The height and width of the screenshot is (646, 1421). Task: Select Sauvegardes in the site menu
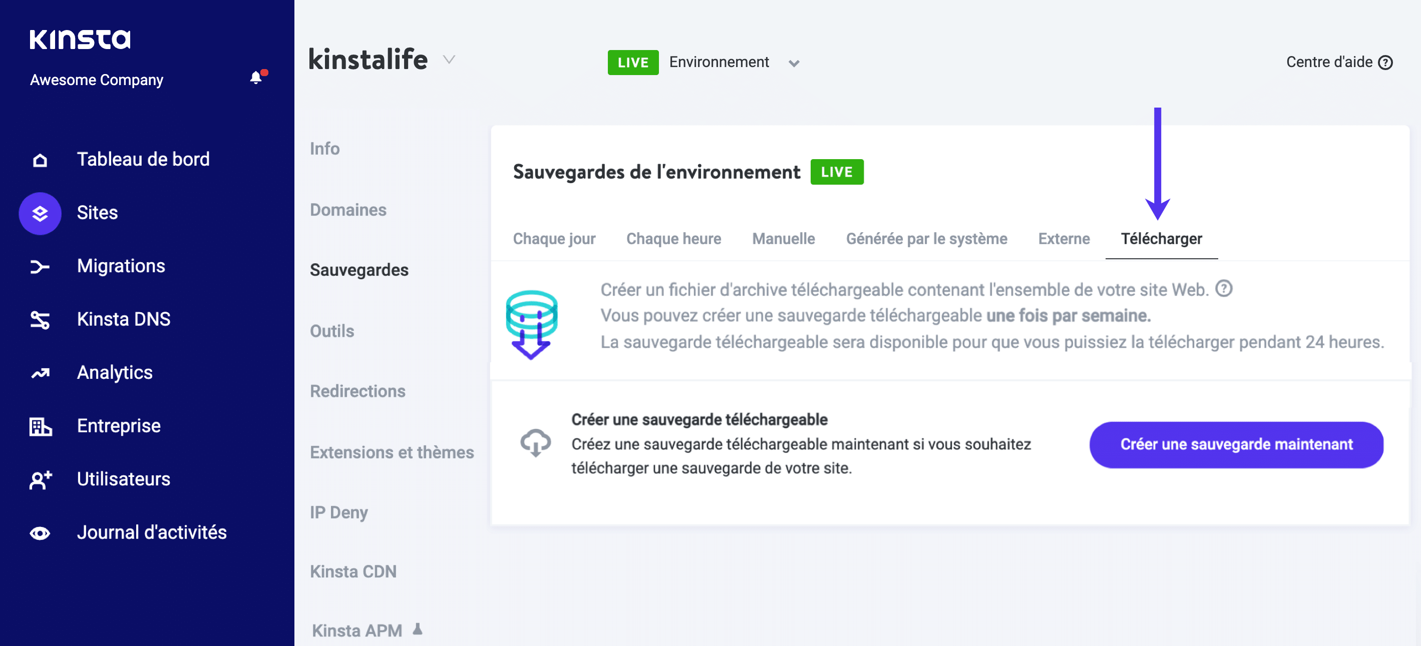pyautogui.click(x=359, y=270)
